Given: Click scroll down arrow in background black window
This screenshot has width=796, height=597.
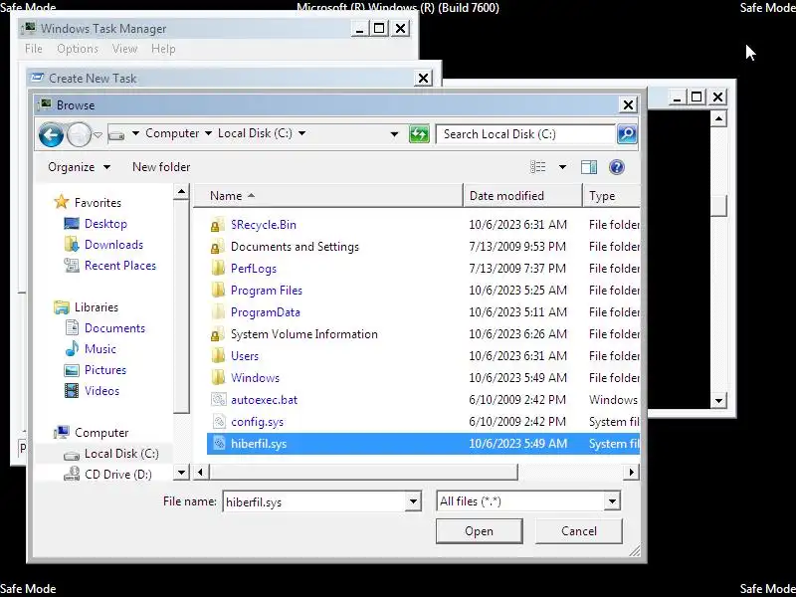Looking at the screenshot, I should pyautogui.click(x=718, y=401).
